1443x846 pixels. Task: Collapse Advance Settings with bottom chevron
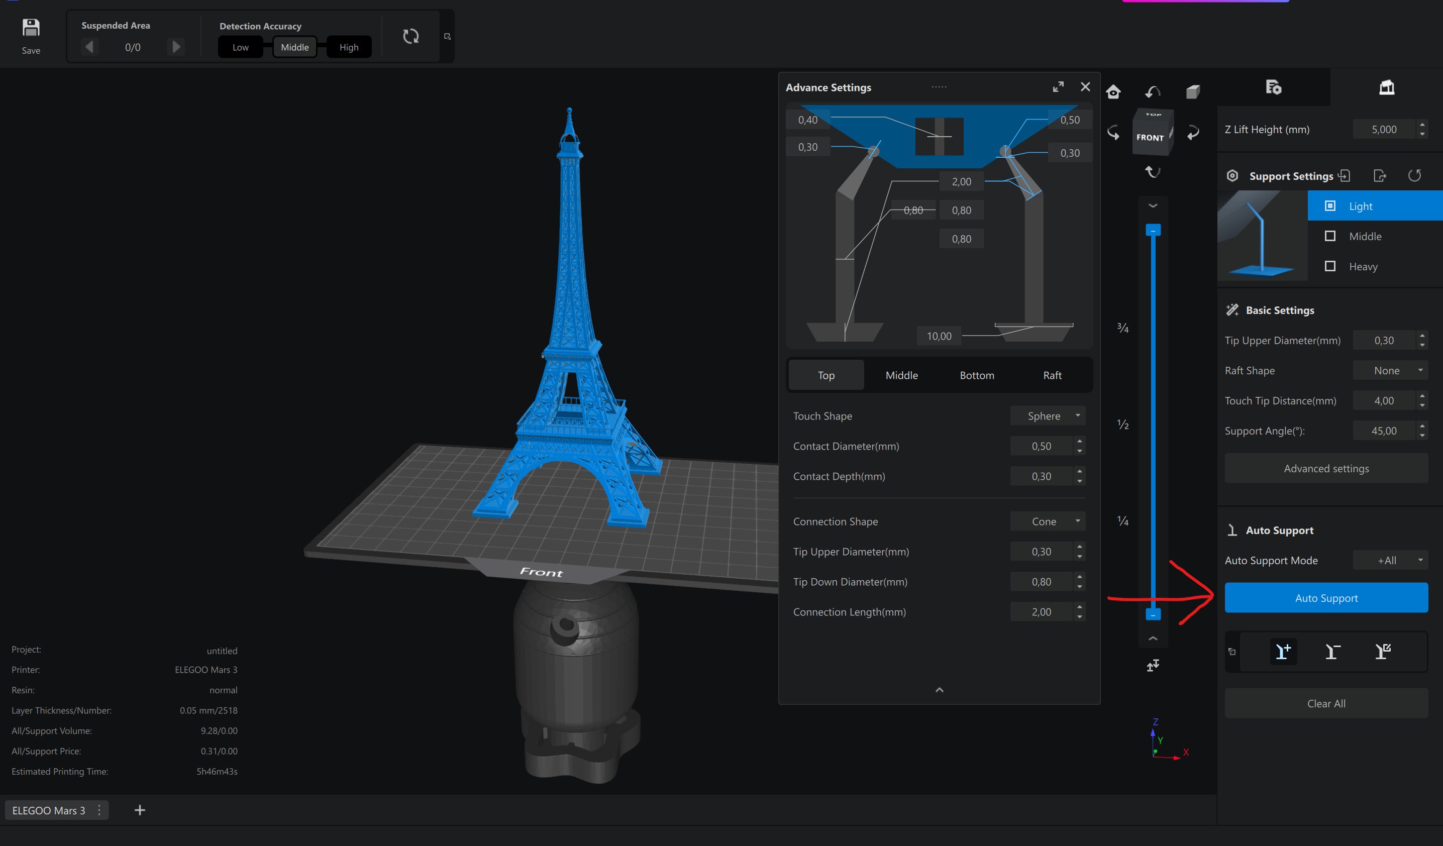(x=939, y=690)
